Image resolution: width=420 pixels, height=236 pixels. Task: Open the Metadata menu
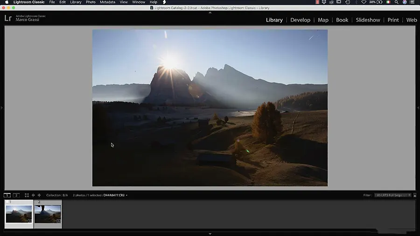coord(107,2)
